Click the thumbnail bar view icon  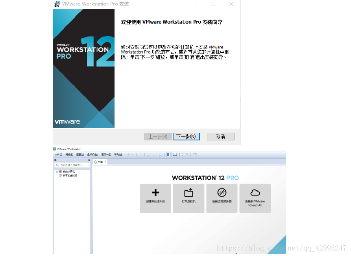pos(175,155)
